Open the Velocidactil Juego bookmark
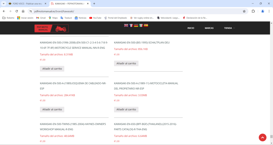 point(168,18)
